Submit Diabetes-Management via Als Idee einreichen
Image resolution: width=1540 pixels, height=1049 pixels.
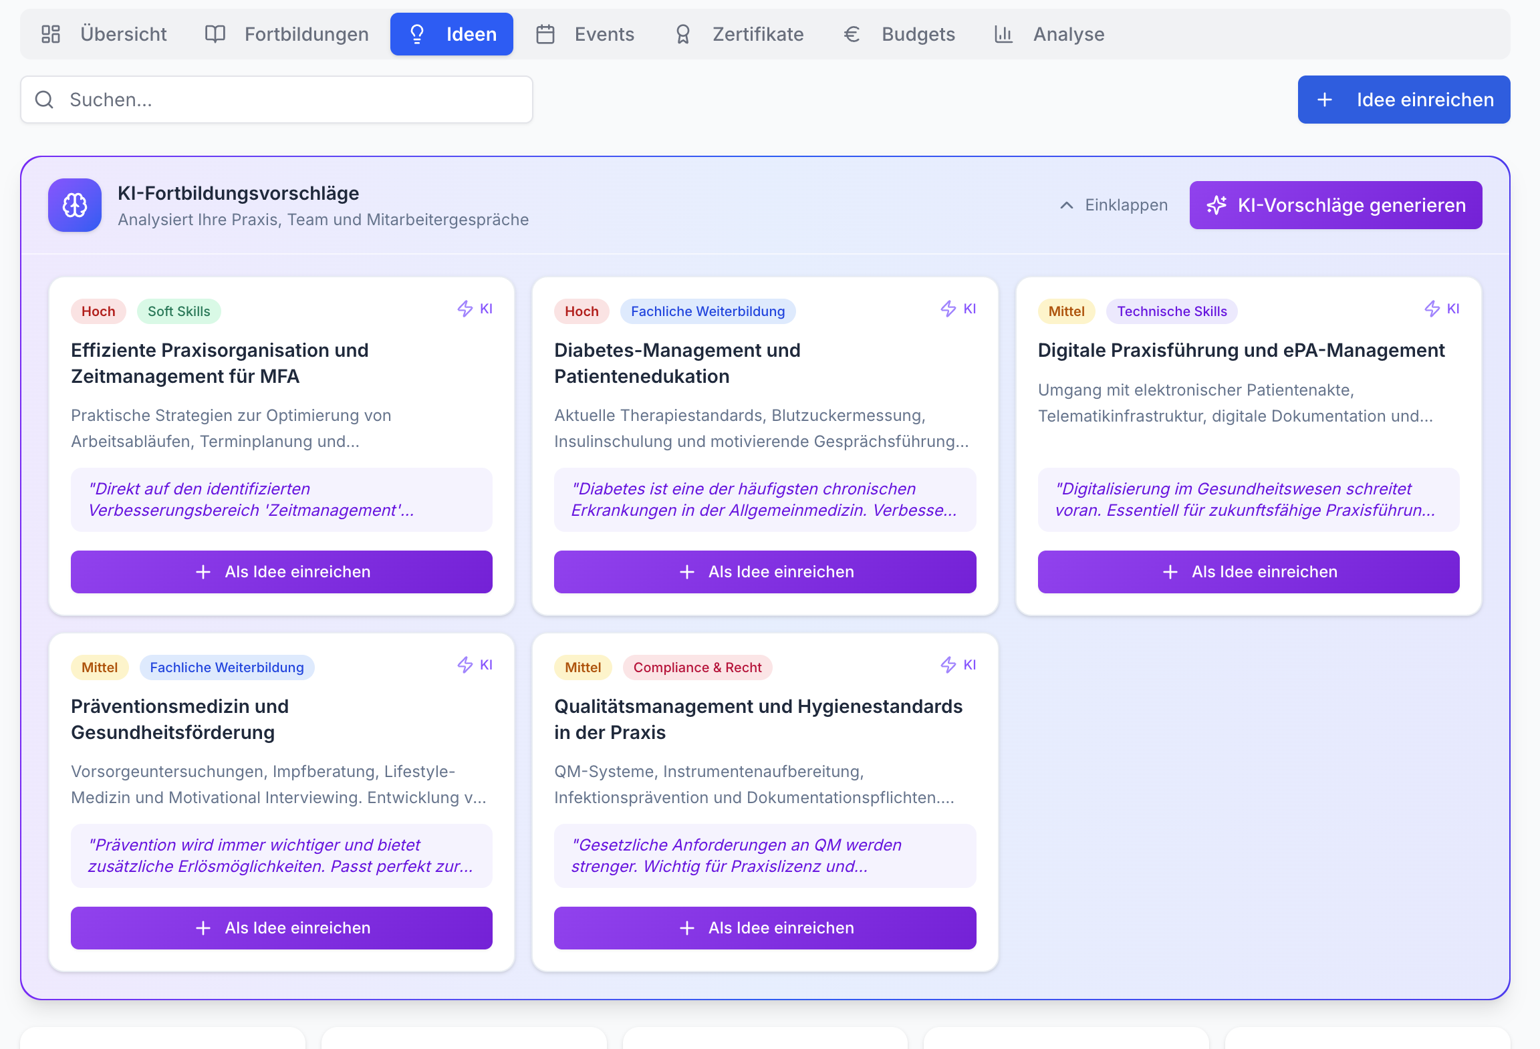pyautogui.click(x=765, y=572)
